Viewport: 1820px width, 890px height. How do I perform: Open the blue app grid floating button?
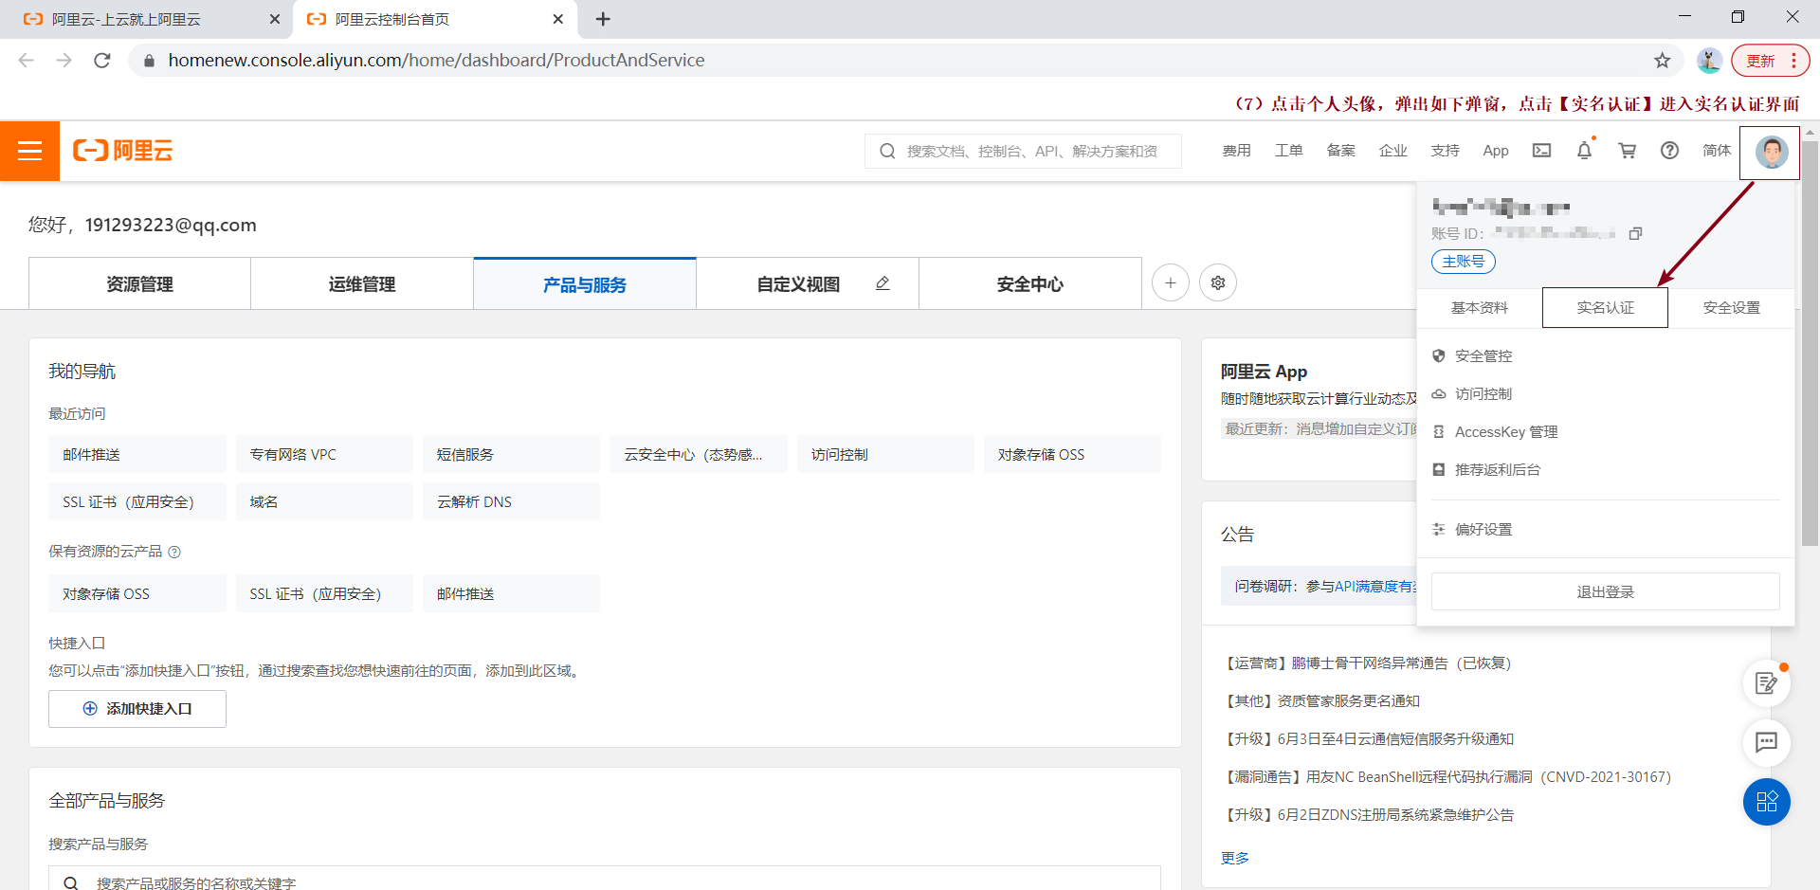(1767, 802)
